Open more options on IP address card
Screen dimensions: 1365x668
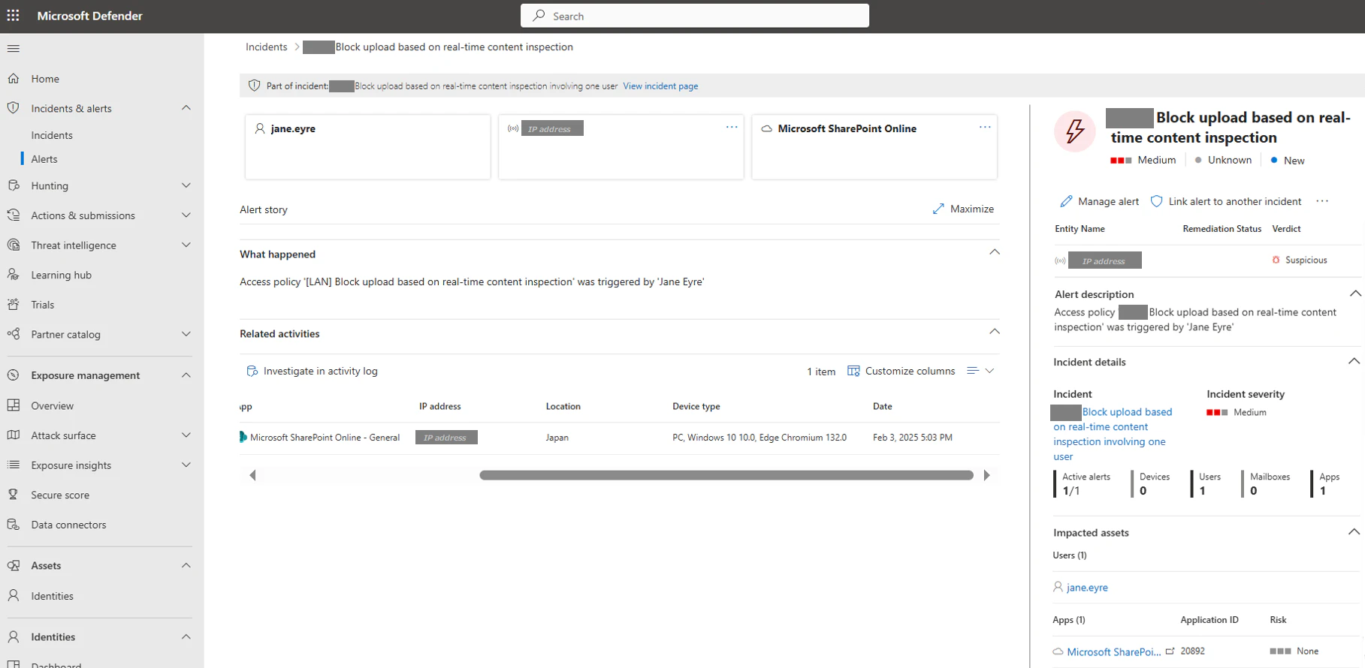[732, 128]
